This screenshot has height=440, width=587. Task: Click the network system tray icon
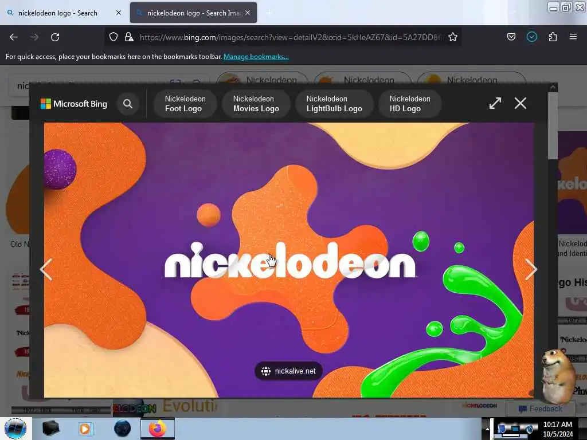pos(515,429)
